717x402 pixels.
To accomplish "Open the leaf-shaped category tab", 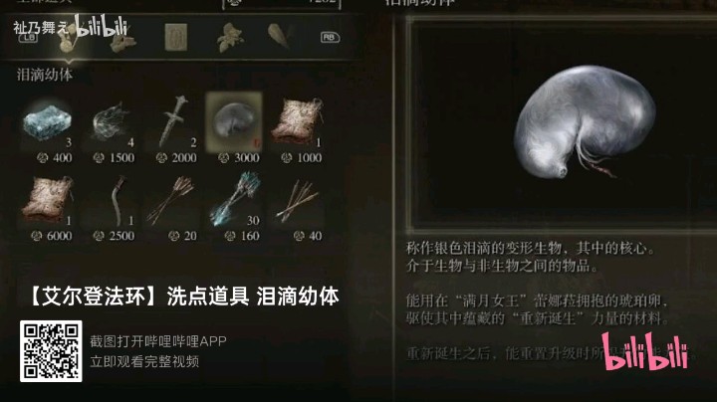I will tap(230, 38).
